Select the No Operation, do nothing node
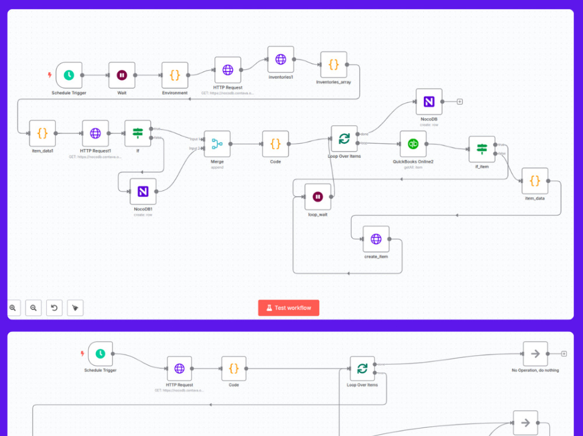 pos(535,353)
